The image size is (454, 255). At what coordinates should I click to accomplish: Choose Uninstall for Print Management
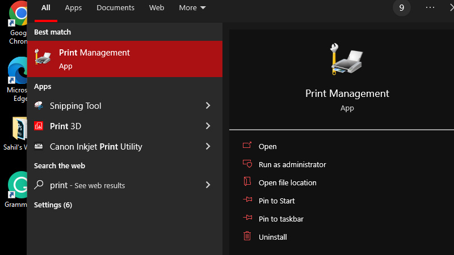pyautogui.click(x=272, y=237)
